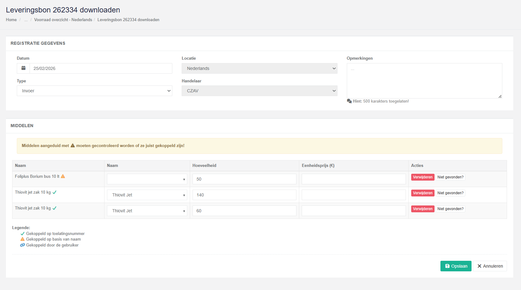Click the green checkmark in the row with quantity 60
The width and height of the screenshot is (521, 290).
click(x=54, y=208)
